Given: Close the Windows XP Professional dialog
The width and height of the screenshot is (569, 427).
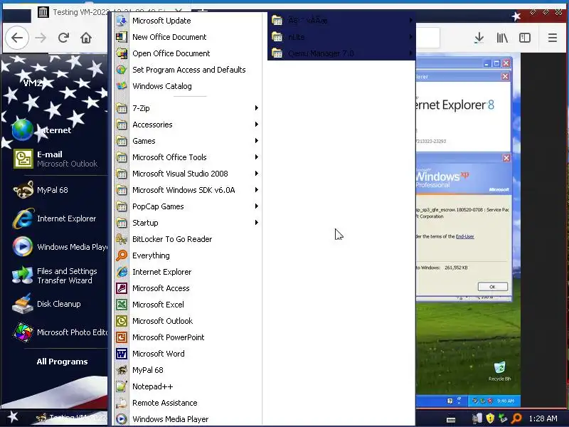Looking at the screenshot, I should pyautogui.click(x=506, y=158).
